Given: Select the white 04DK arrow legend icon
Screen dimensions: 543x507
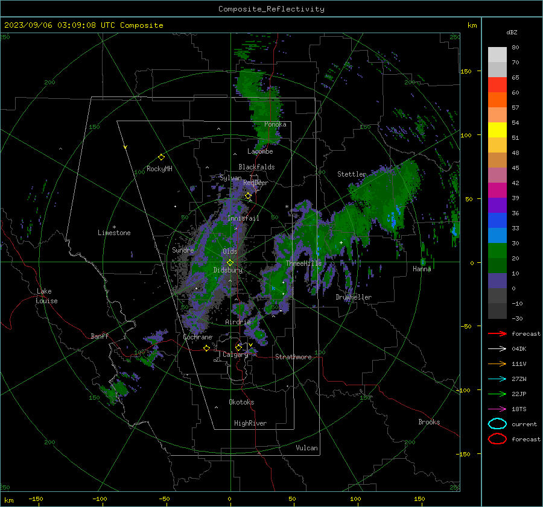Looking at the screenshot, I should 497,348.
